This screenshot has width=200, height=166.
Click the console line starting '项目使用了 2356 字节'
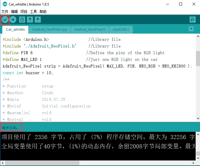coord(98,137)
